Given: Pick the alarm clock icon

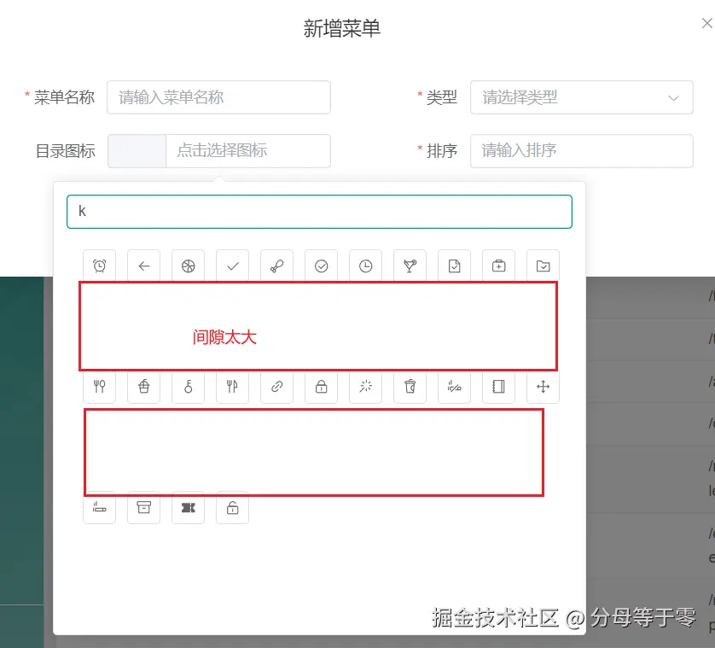Looking at the screenshot, I should click(x=100, y=266).
